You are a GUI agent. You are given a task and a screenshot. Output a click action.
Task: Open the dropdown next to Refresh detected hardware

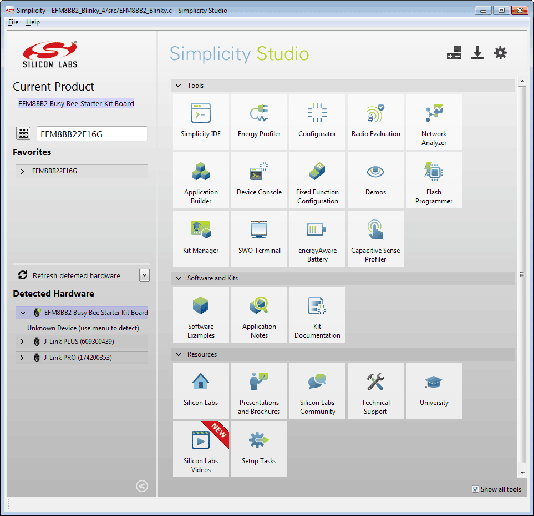coord(144,275)
